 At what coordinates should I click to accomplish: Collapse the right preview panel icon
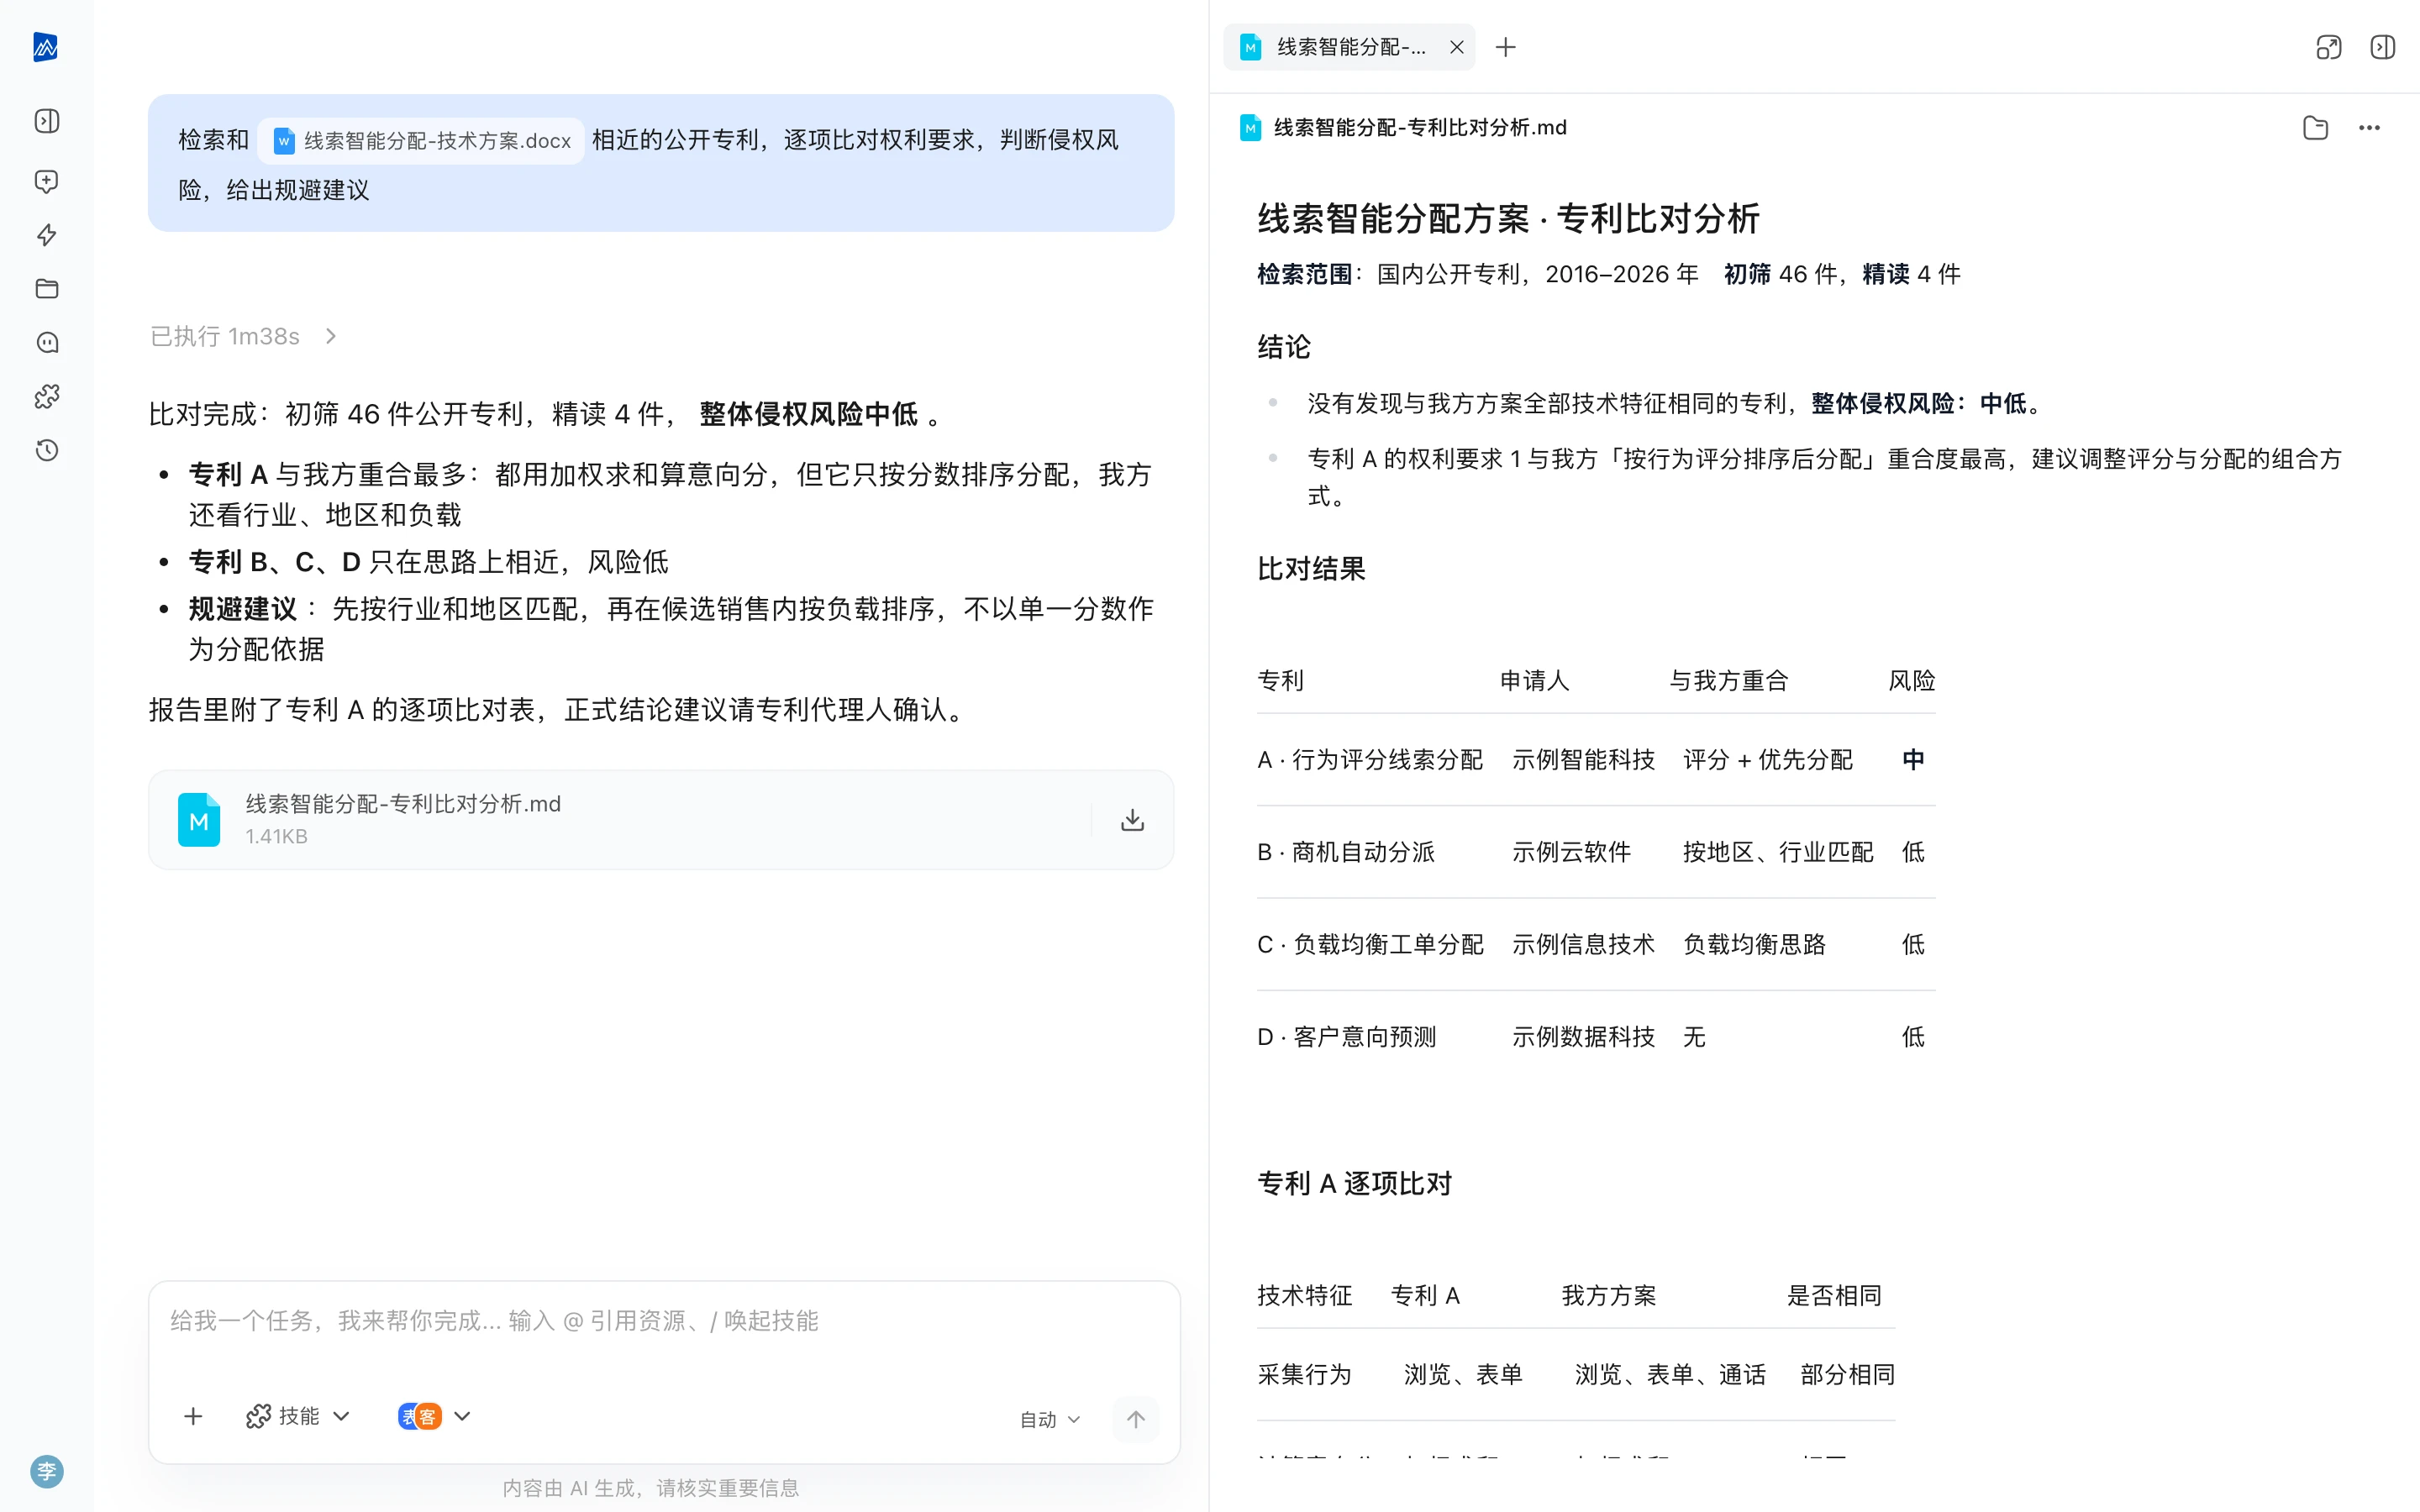[2383, 47]
